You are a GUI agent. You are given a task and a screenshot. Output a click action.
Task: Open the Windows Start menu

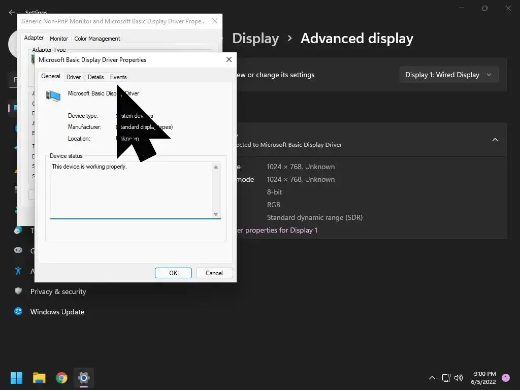click(x=16, y=378)
